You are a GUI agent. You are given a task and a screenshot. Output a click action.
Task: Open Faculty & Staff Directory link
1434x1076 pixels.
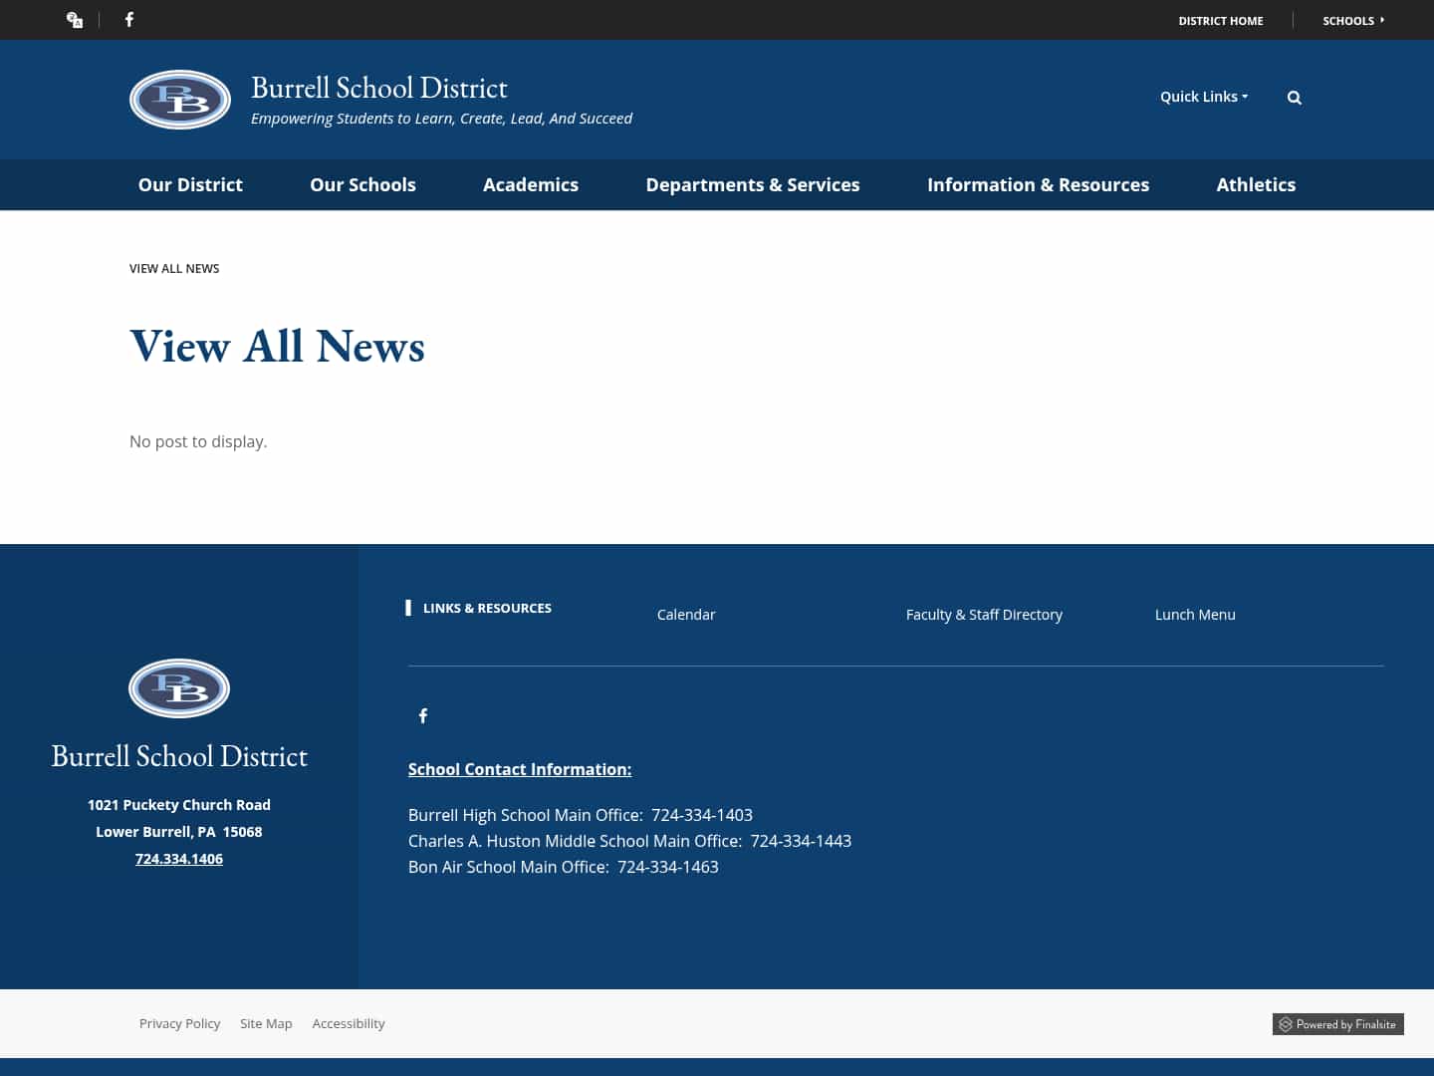984,615
